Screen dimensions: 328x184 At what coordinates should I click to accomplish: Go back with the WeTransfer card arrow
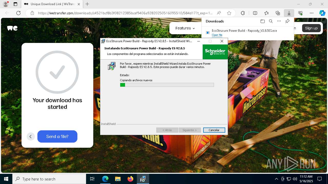[x=30, y=136]
